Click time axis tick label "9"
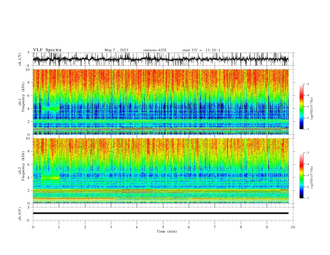The height and width of the screenshot is (255, 330). point(267,227)
